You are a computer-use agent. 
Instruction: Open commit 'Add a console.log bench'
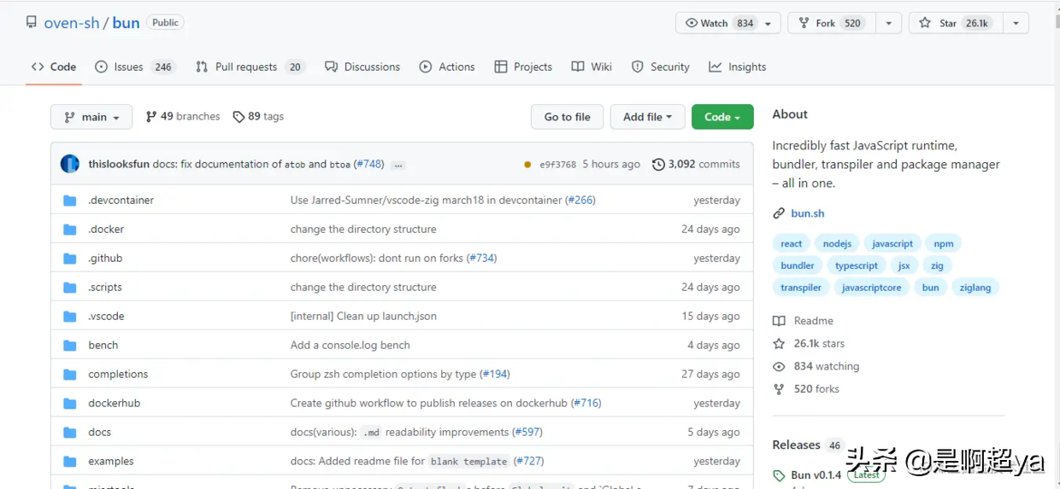350,345
